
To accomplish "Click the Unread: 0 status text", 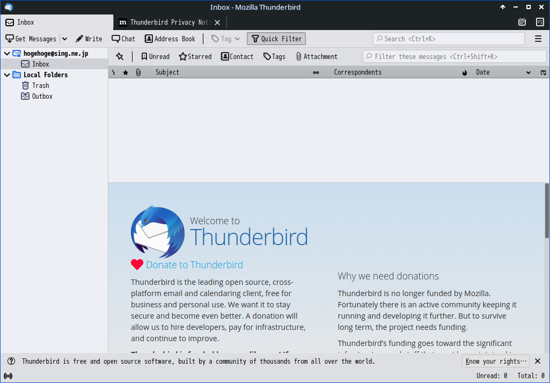I will click(x=492, y=376).
